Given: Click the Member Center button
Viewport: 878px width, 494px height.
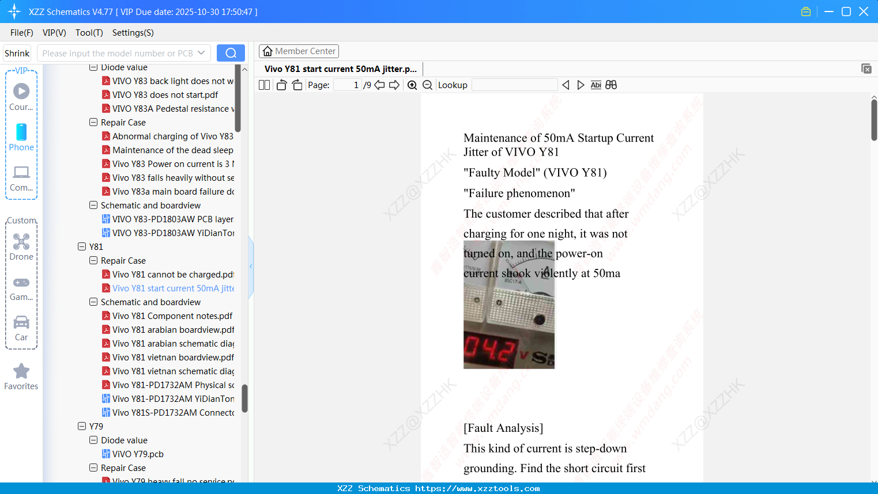Looking at the screenshot, I should (x=299, y=51).
